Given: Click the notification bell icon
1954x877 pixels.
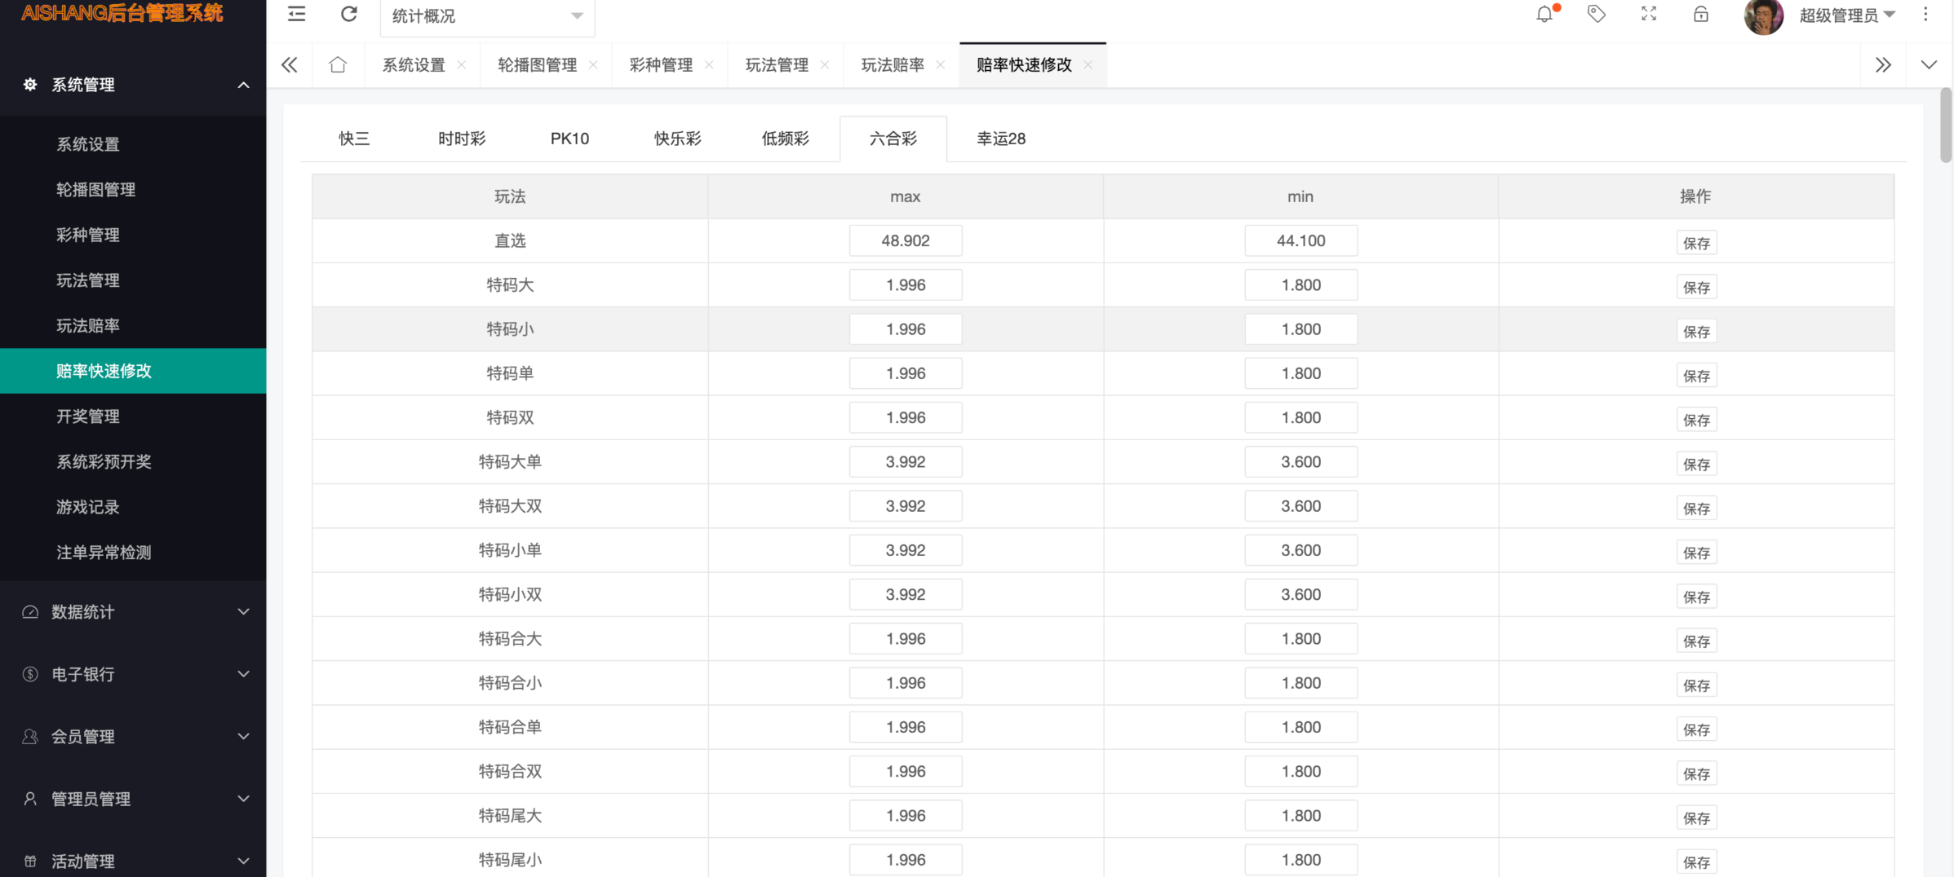Looking at the screenshot, I should point(1544,15).
